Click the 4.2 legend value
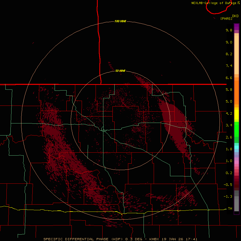 tap(229, 114)
